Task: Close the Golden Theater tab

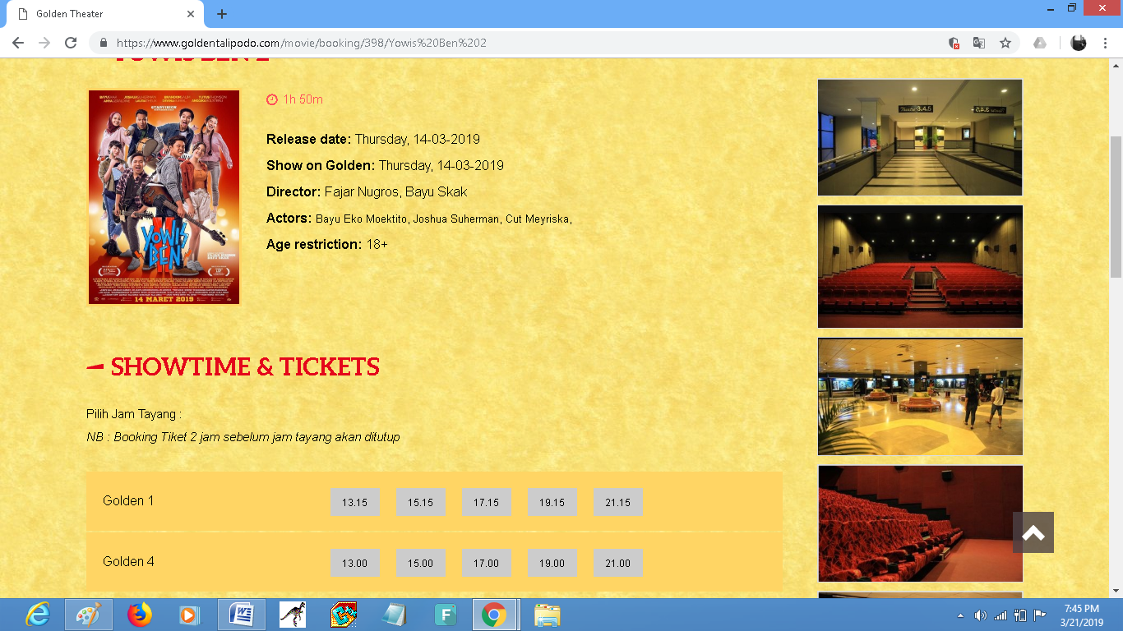Action: (x=191, y=14)
